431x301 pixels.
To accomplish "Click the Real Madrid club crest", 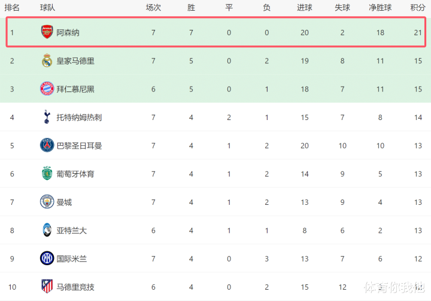I will pos(47,60).
